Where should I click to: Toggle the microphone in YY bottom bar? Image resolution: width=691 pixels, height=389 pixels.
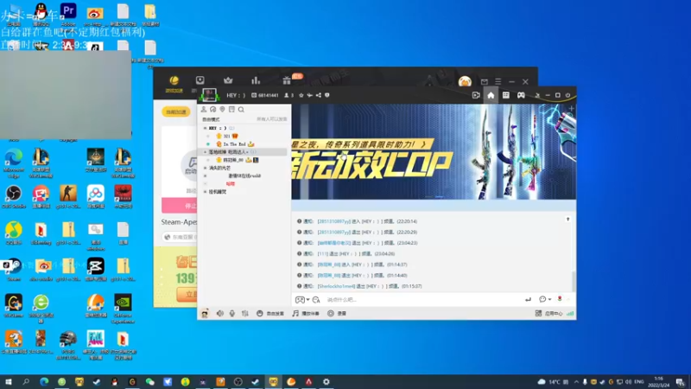[x=232, y=314]
